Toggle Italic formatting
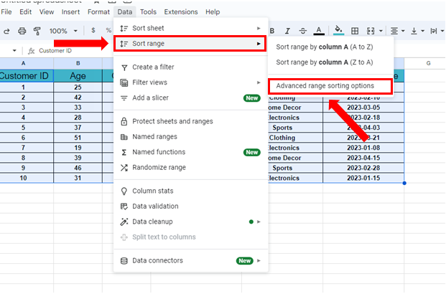Viewport: 446px width, 294px height. 287,31
